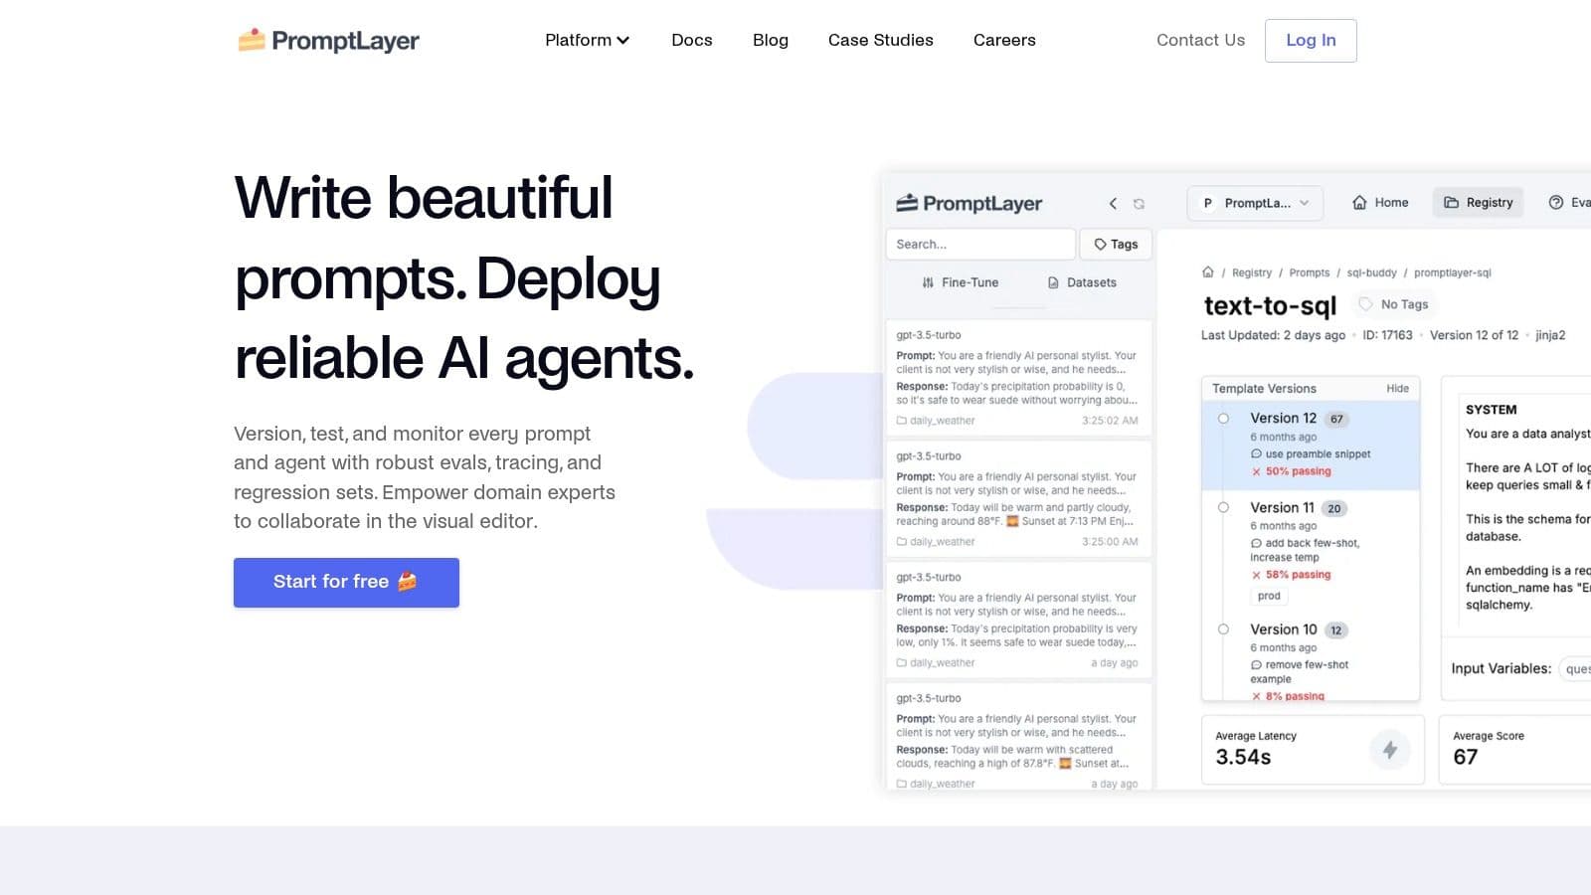Select the Version 12 radio button
This screenshot has height=895, width=1591.
point(1223,419)
